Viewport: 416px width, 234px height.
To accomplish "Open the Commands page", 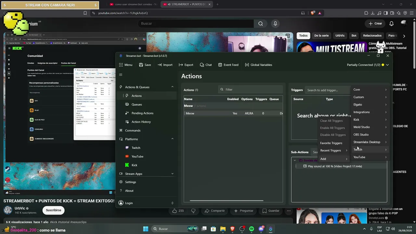I will coord(147,130).
